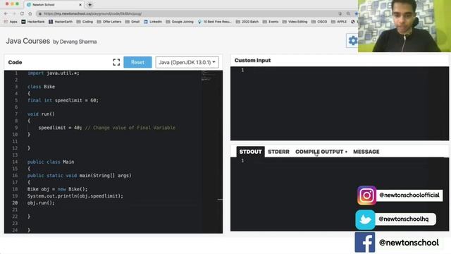
Task: Go forward using browser forward arrow
Action: (14, 13)
